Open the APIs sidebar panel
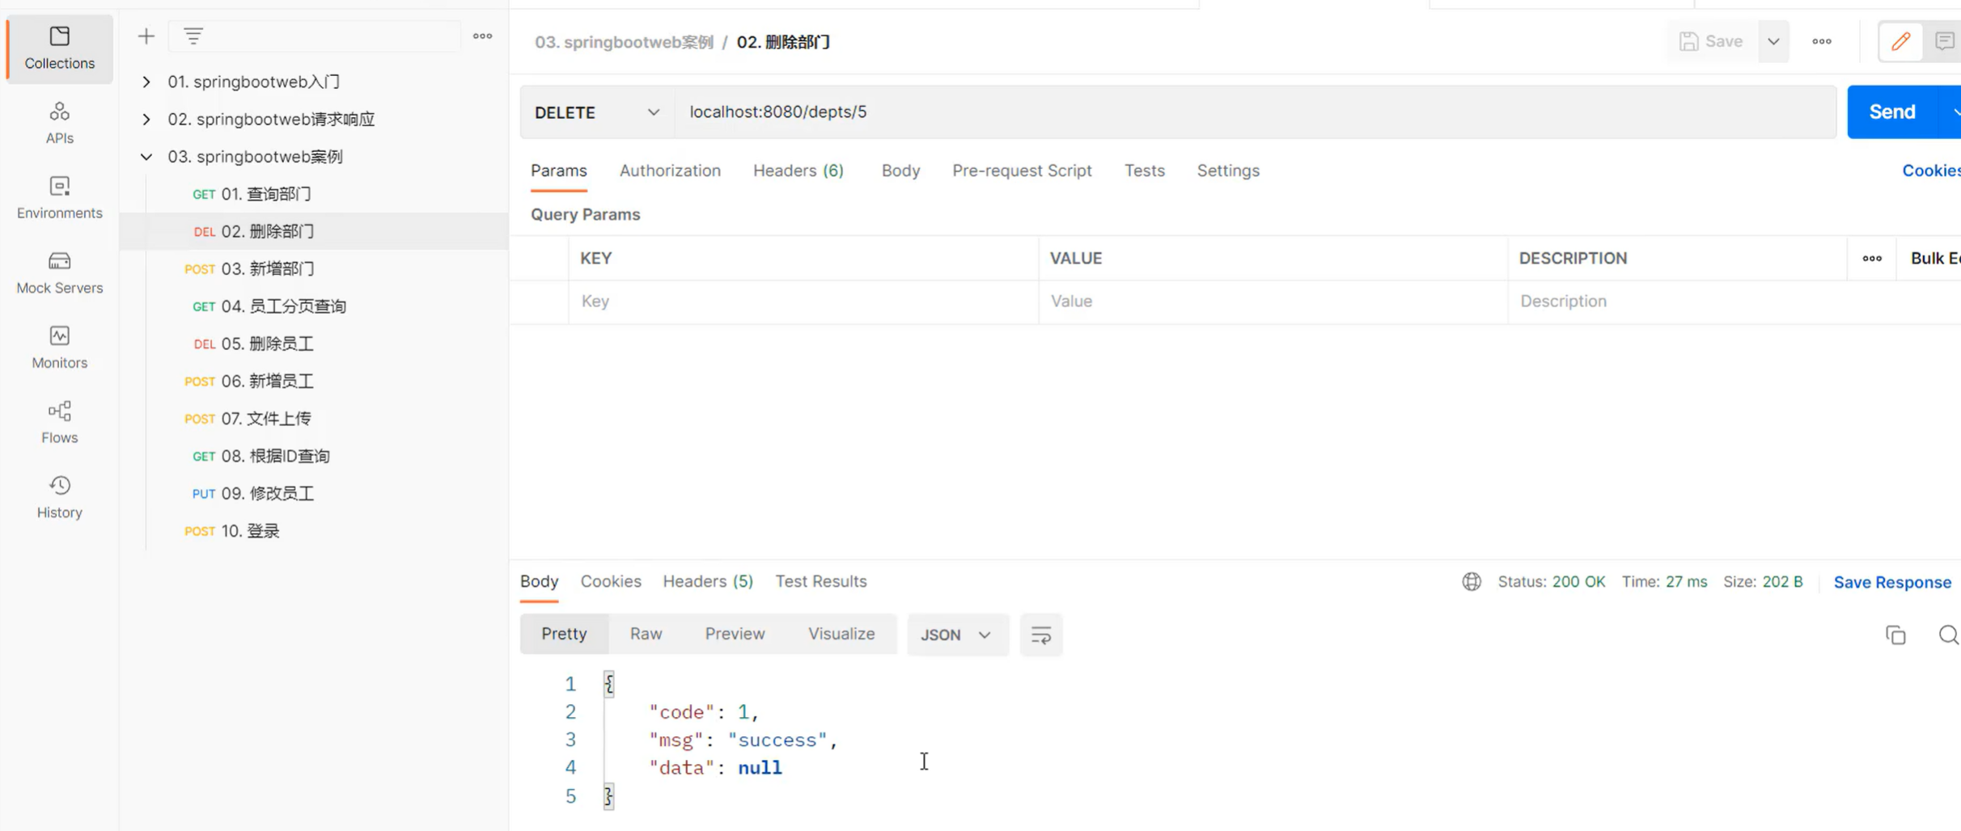 tap(59, 123)
